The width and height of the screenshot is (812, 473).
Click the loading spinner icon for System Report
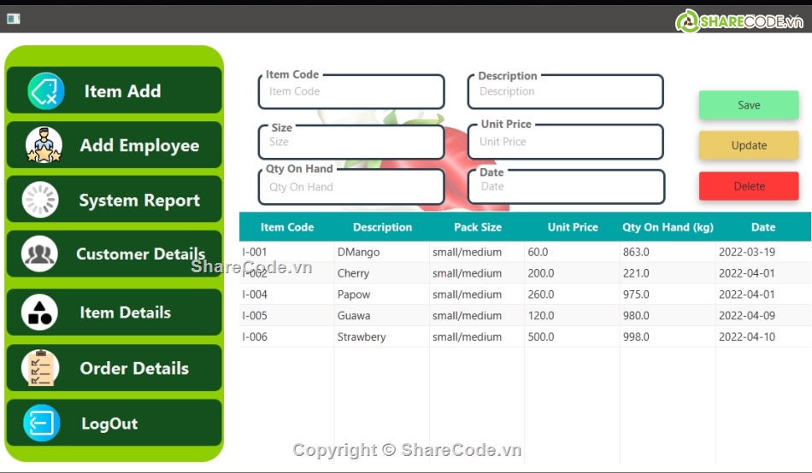coord(40,200)
